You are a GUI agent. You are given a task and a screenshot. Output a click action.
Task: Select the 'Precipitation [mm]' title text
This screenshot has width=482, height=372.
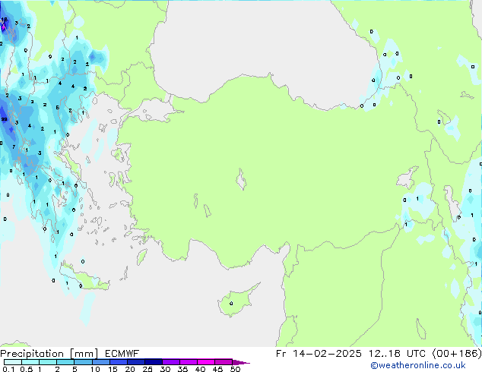click(x=49, y=354)
